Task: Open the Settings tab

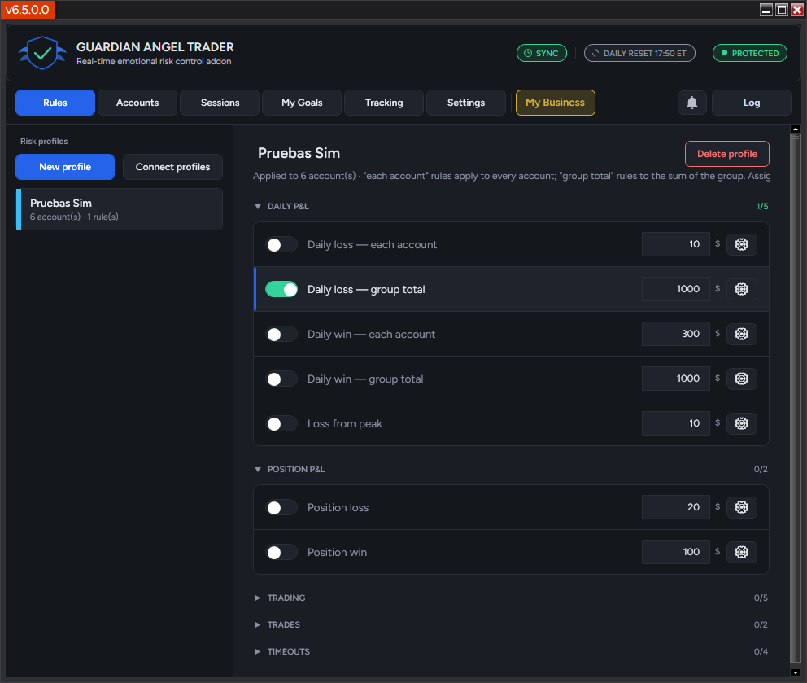Action: click(466, 103)
